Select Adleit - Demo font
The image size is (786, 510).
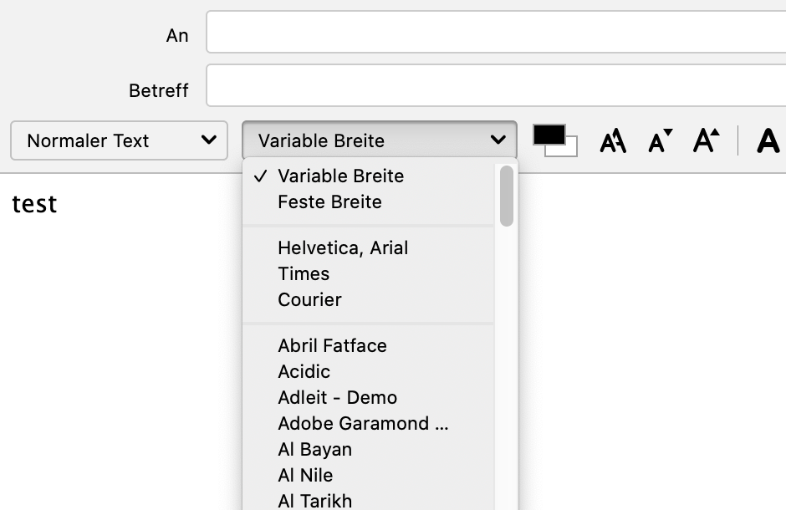pyautogui.click(x=337, y=398)
